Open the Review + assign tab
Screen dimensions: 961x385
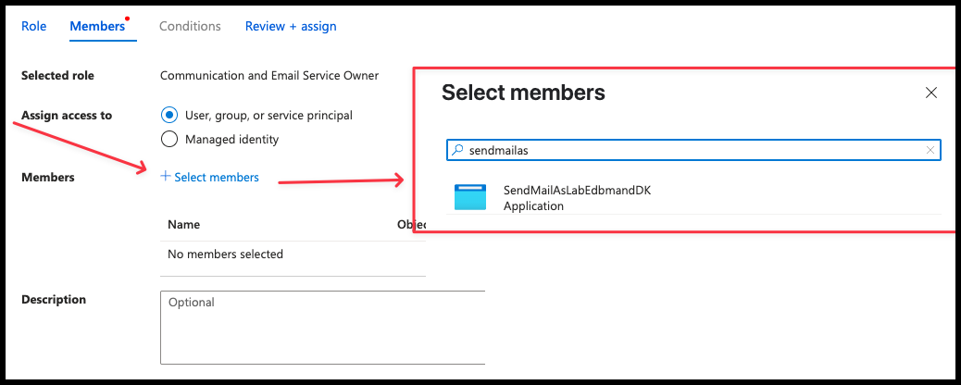point(291,26)
